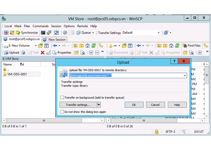Open the E: New Volume drive dropdown
The width and height of the screenshot is (211, 151).
pyautogui.click(x=36, y=46)
